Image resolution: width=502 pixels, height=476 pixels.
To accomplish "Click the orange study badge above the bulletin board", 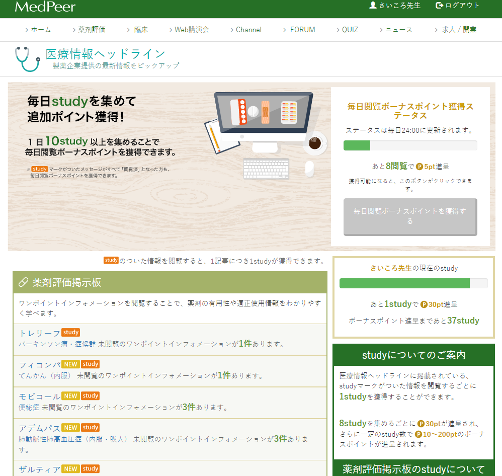I will coord(111,260).
